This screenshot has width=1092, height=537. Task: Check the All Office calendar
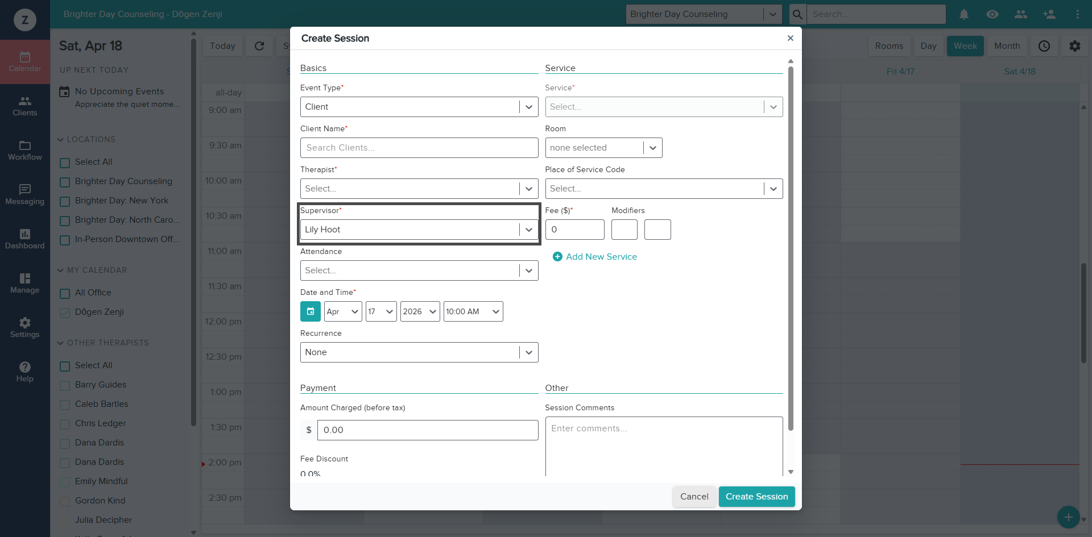click(x=65, y=293)
